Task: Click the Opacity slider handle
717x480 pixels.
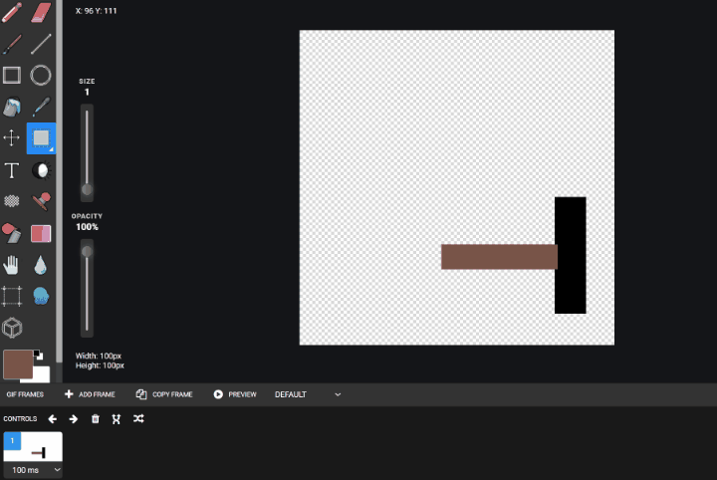Action: point(87,251)
